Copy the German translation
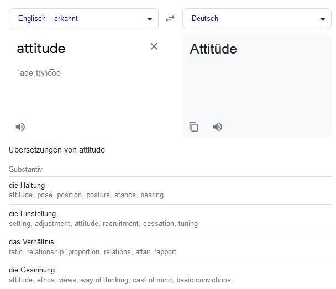The image size is (336, 289). coord(193,127)
